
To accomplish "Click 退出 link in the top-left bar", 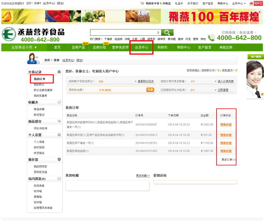I will [60, 3].
